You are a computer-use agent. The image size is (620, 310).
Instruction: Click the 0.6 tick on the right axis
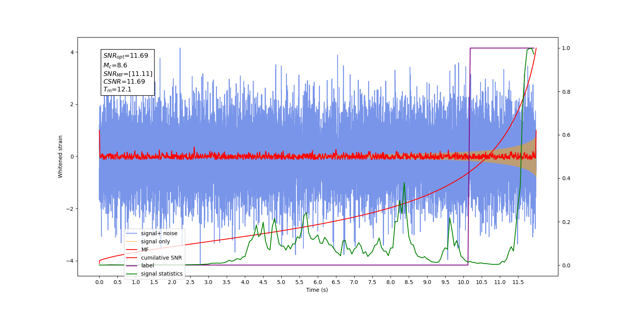point(566,135)
